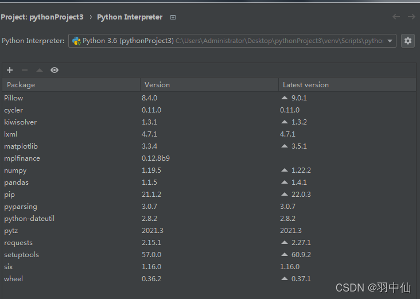The image size is (420, 299).
Task: Select the wheel package row
Action: click(x=209, y=279)
